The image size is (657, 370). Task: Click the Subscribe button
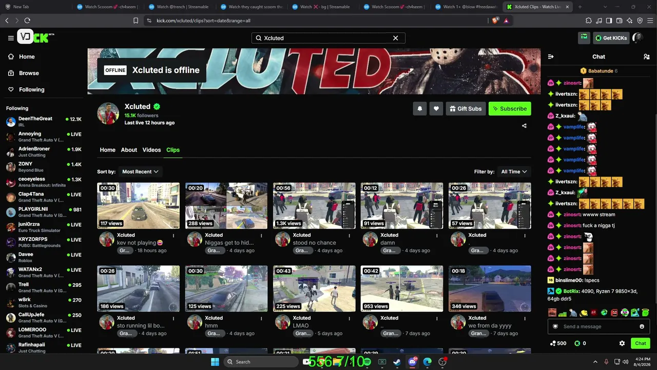point(510,108)
